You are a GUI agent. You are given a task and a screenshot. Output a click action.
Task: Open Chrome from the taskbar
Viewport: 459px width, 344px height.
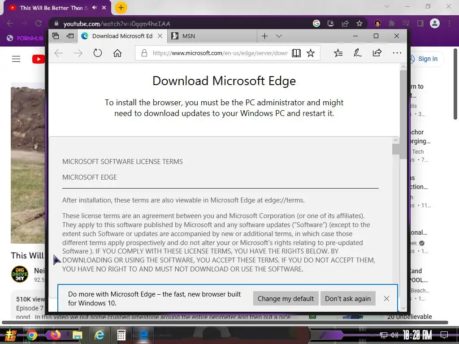pyautogui.click(x=32, y=335)
